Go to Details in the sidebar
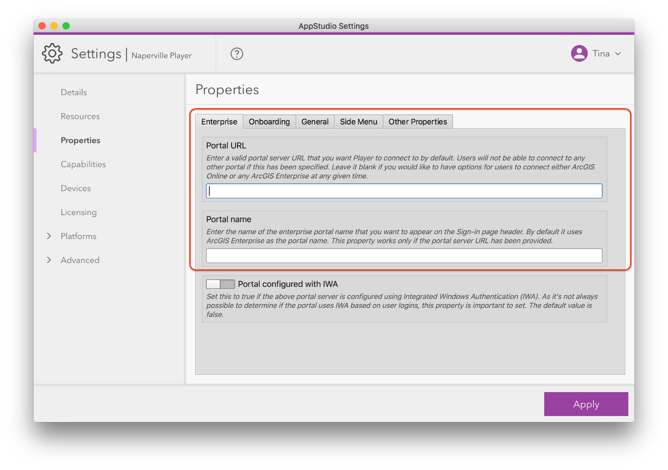The image size is (668, 470). pos(74,92)
